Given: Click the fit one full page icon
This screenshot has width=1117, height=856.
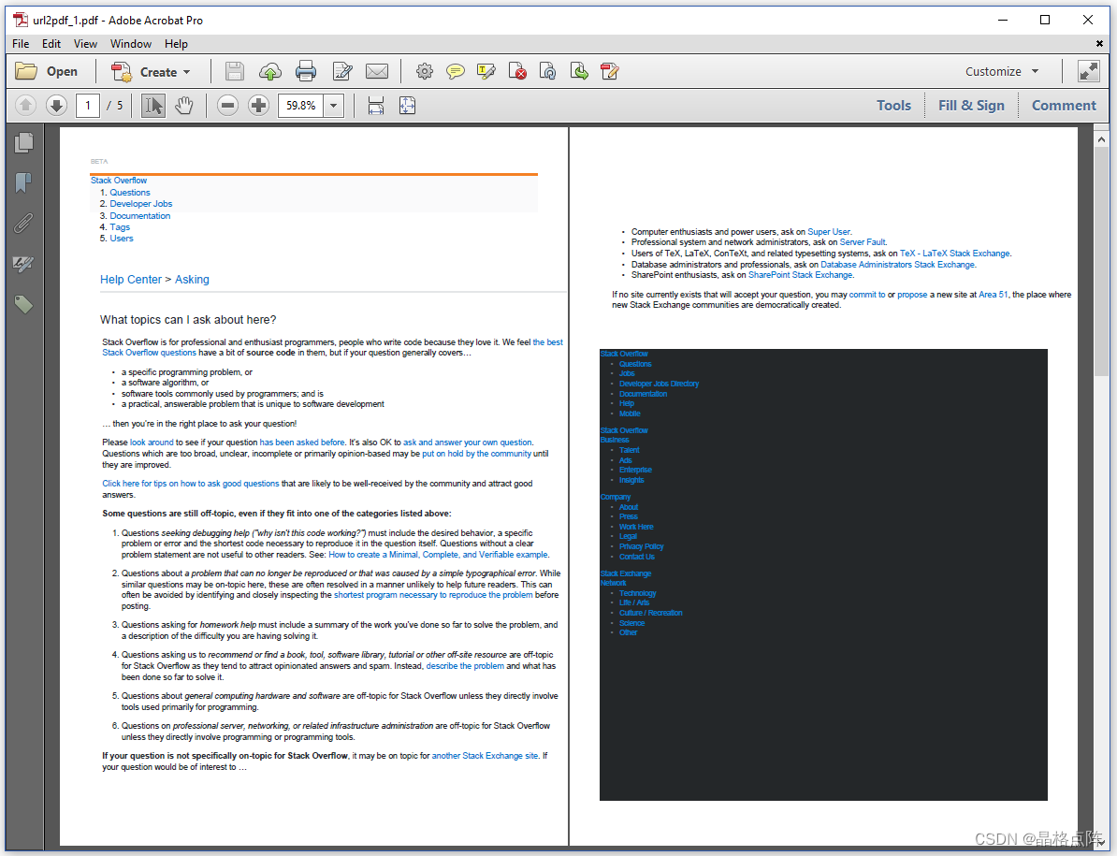Looking at the screenshot, I should pos(408,106).
